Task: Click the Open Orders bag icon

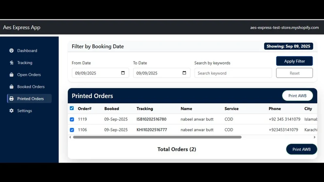Action: coord(11,74)
